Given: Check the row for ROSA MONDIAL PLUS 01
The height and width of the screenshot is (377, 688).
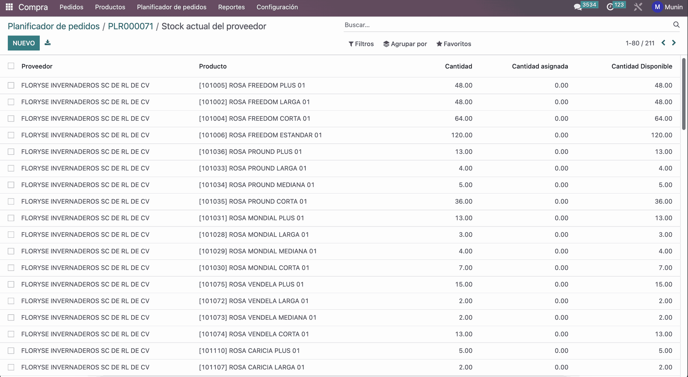Looking at the screenshot, I should pyautogui.click(x=11, y=218).
